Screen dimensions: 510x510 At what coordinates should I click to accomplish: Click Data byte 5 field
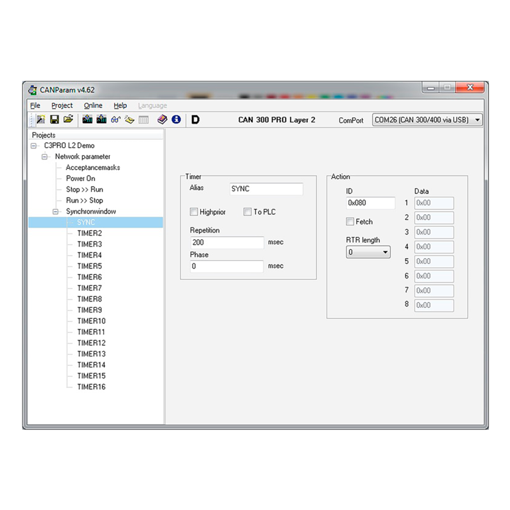point(434,261)
